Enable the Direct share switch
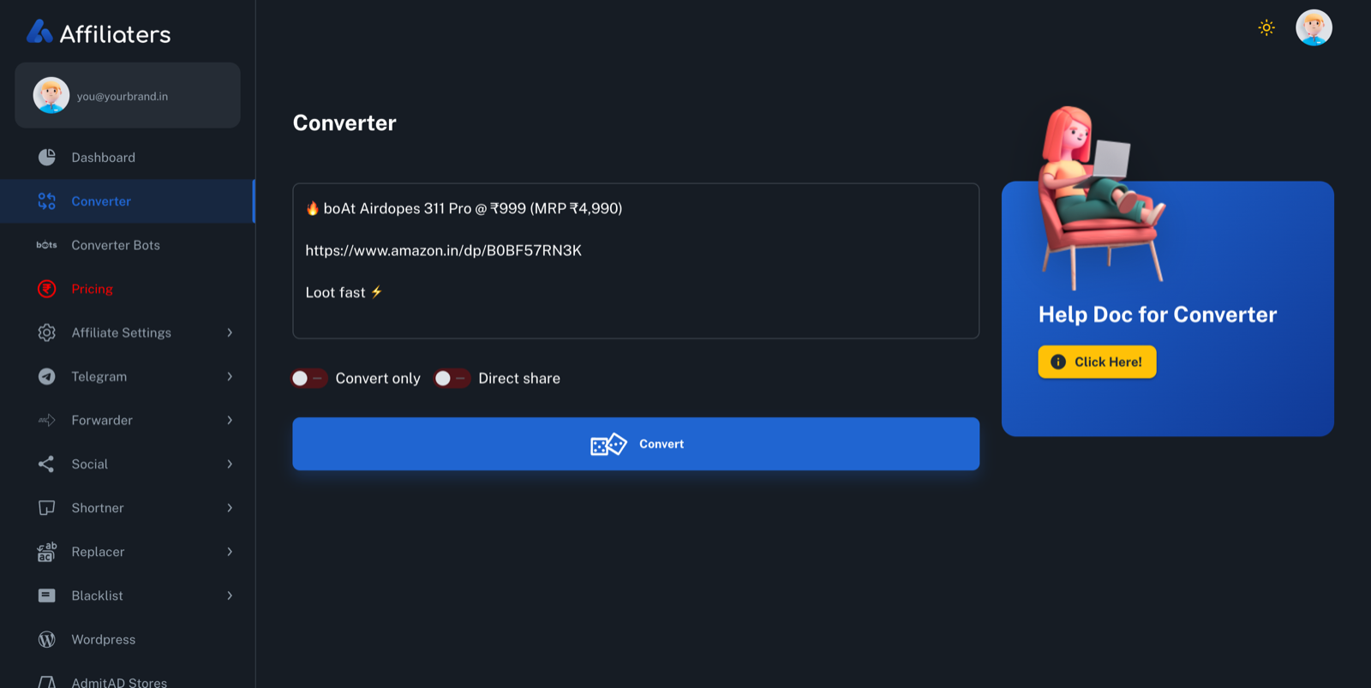1371x688 pixels. coord(452,378)
